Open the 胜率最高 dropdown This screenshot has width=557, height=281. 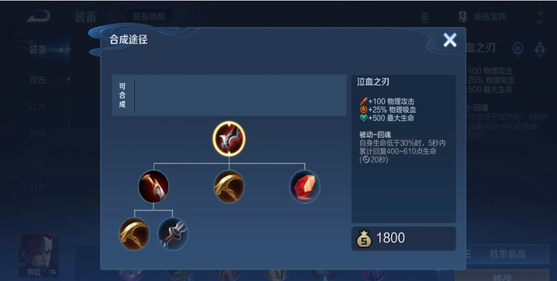[x=507, y=254]
